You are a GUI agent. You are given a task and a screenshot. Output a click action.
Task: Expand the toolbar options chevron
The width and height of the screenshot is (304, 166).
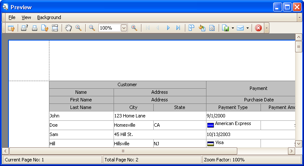pyautogui.click(x=266, y=28)
